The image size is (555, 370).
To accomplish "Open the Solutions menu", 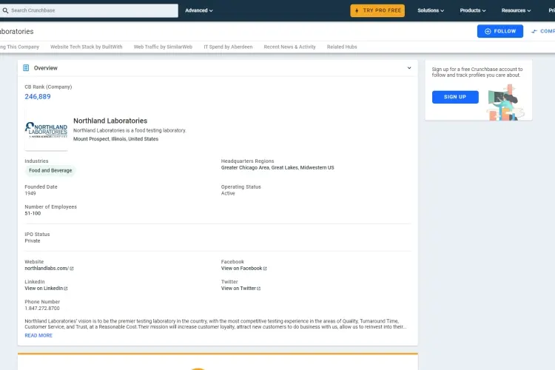I will (x=431, y=10).
